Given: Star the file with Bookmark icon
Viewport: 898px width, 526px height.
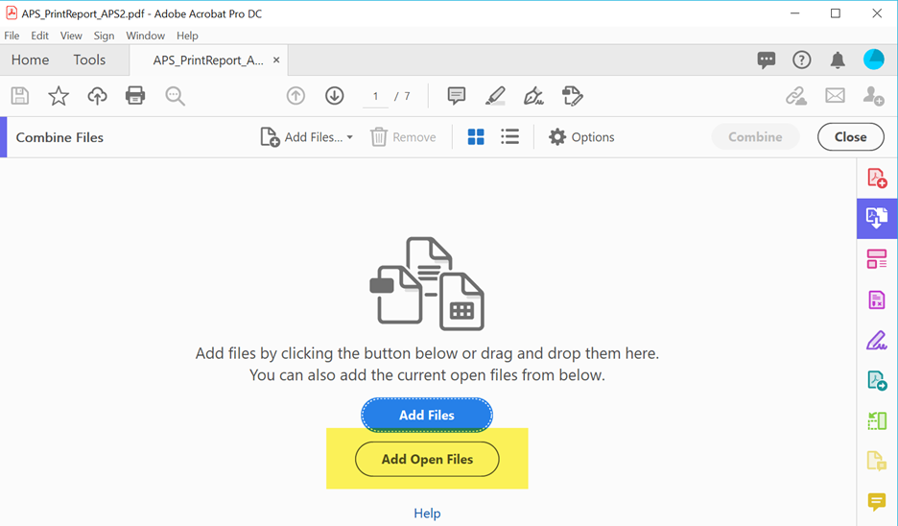Looking at the screenshot, I should coord(59,96).
